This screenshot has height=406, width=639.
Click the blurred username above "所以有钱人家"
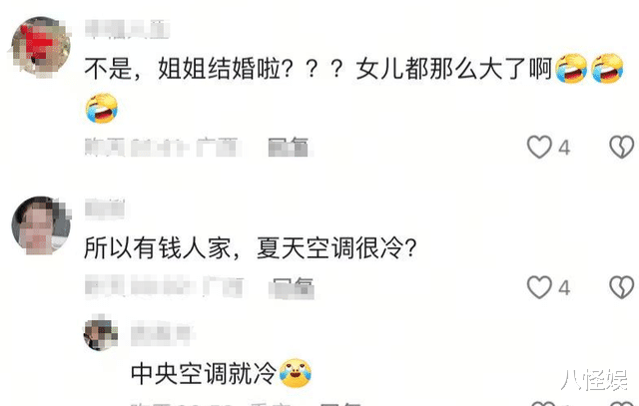[105, 208]
